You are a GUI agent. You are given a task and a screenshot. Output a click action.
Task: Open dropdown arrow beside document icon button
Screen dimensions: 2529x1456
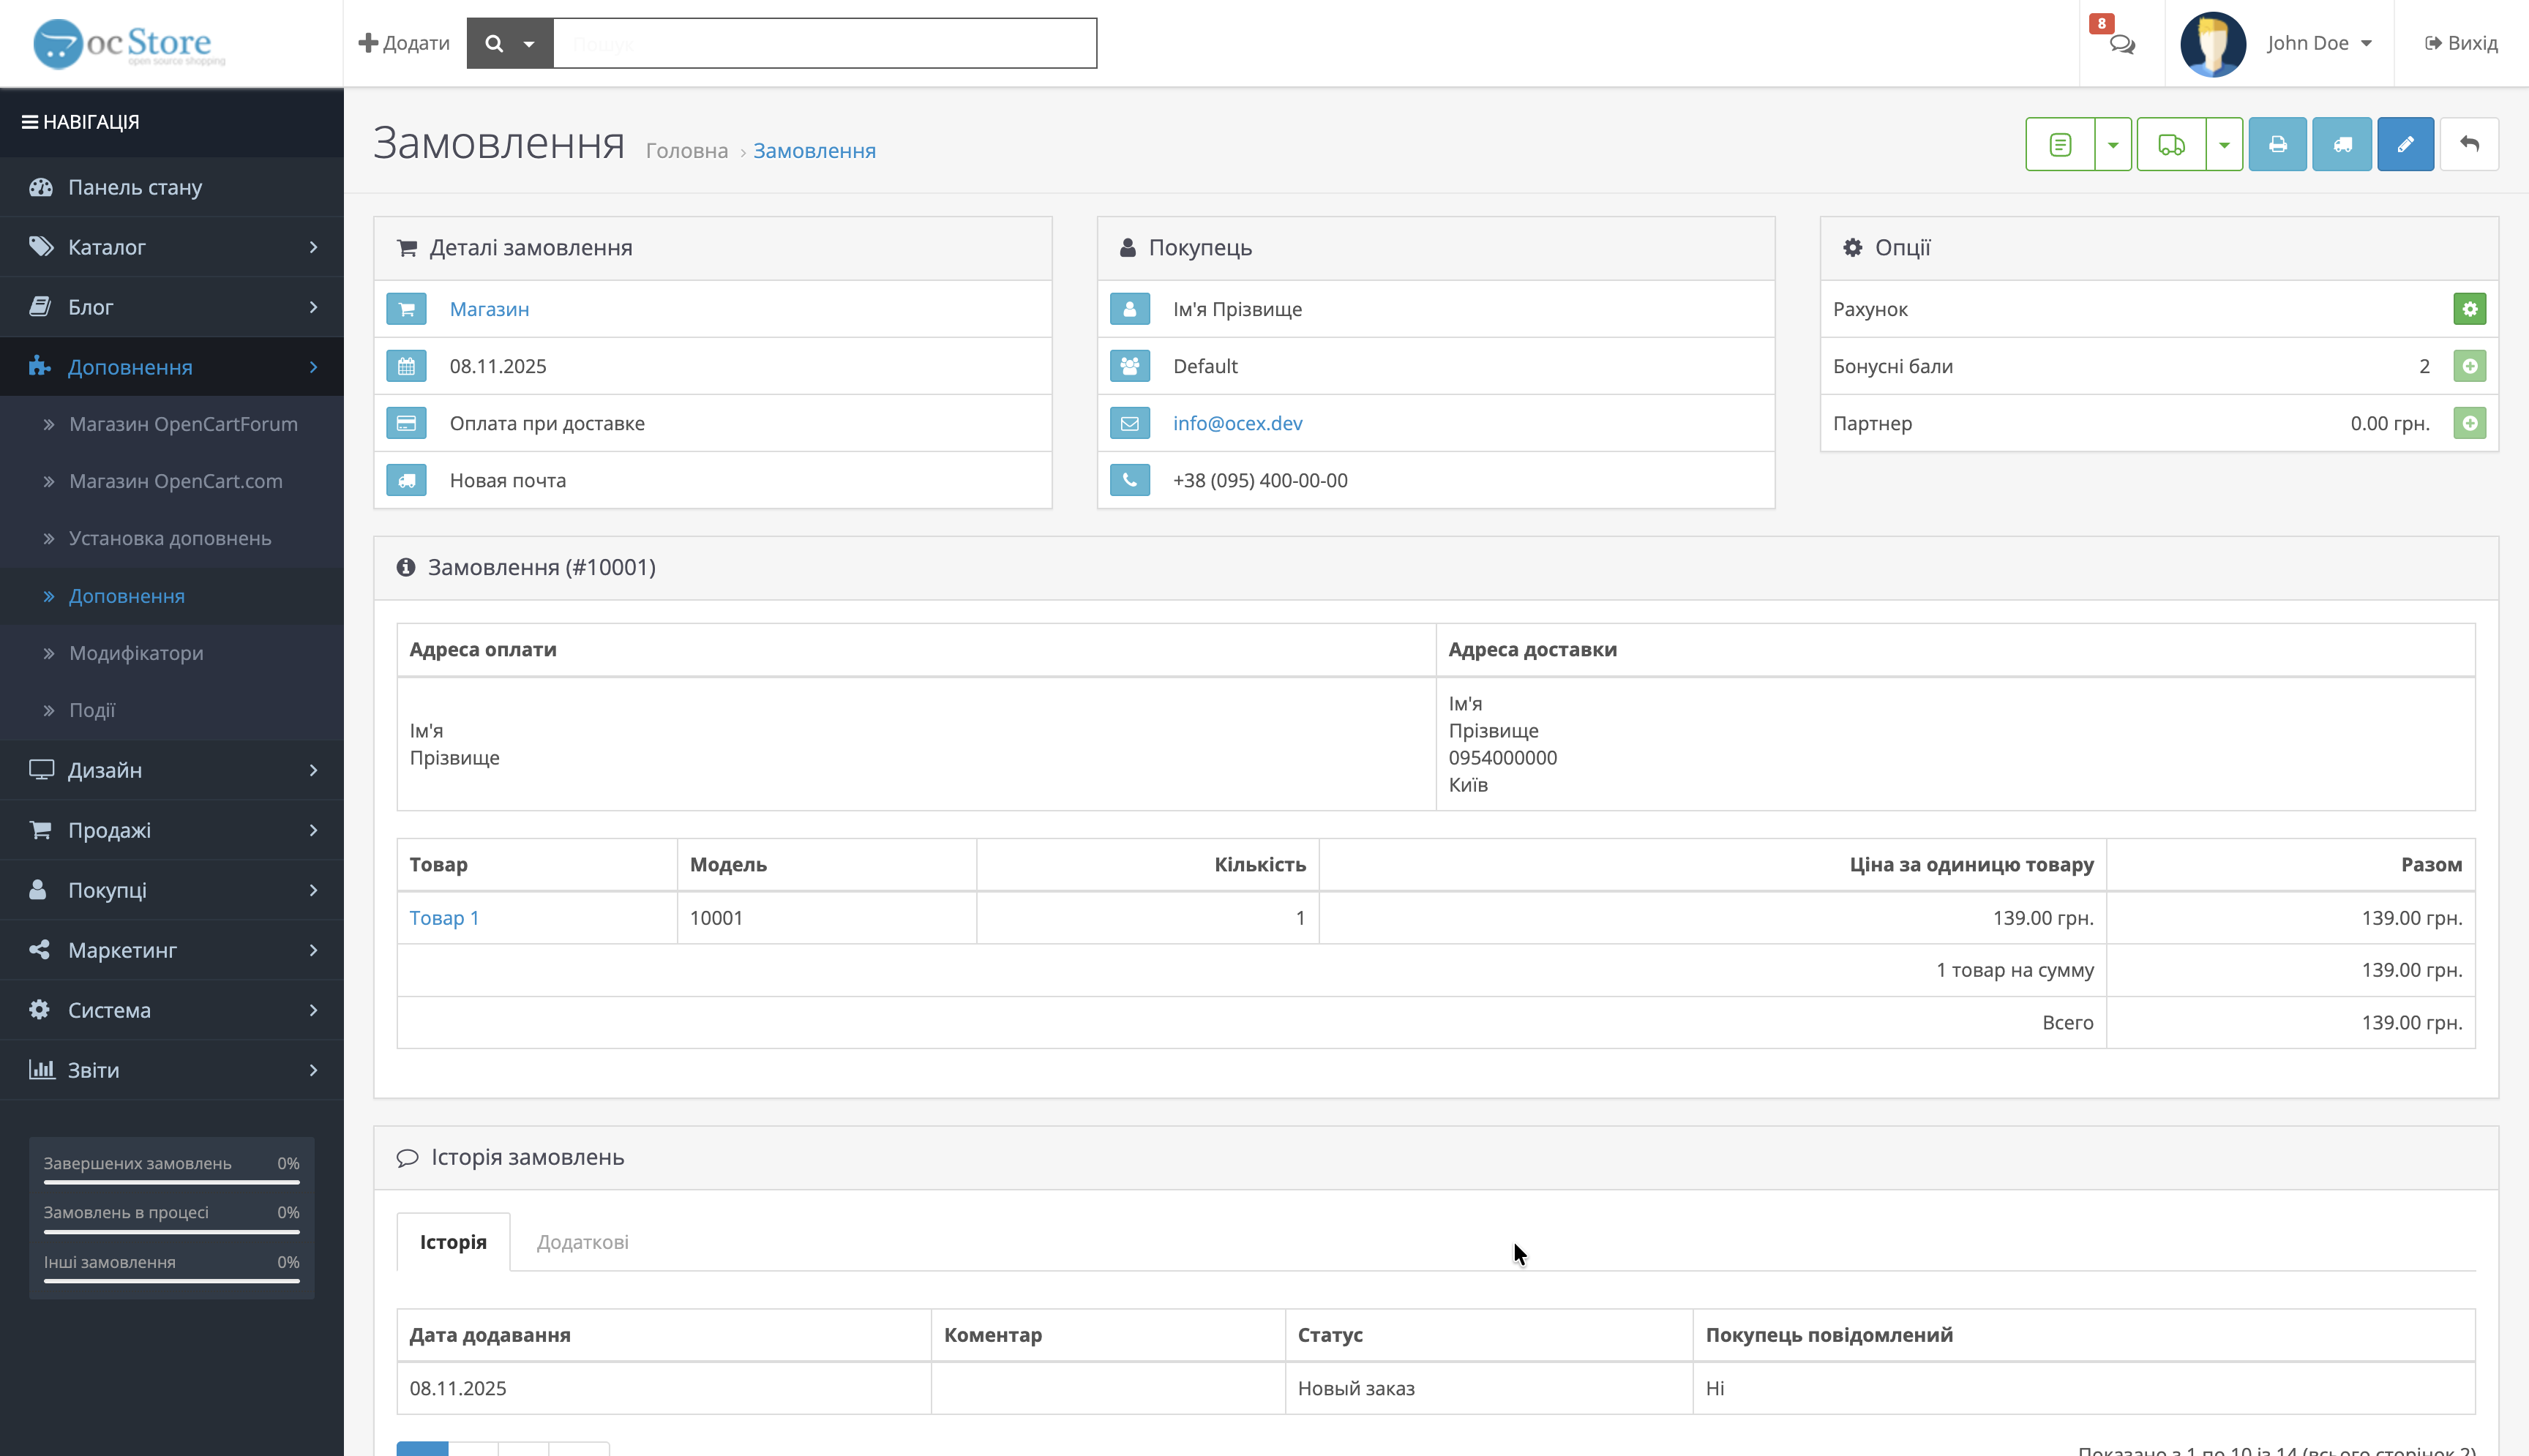click(x=2113, y=145)
